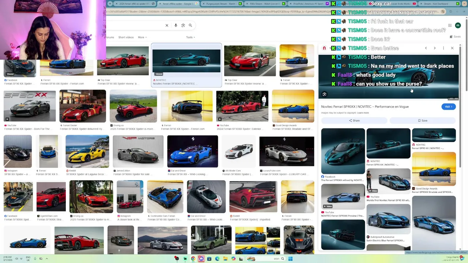
Task: Open three-dot options in preview panel
Action: coord(444,48)
